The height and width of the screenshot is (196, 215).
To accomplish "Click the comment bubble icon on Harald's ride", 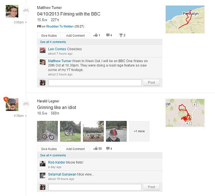I will click(x=108, y=149).
